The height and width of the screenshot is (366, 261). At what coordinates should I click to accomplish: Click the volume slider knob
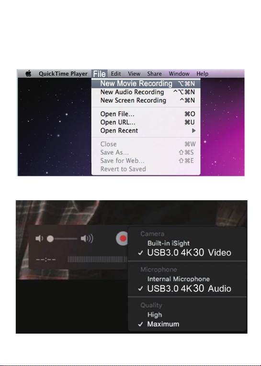[50, 239]
